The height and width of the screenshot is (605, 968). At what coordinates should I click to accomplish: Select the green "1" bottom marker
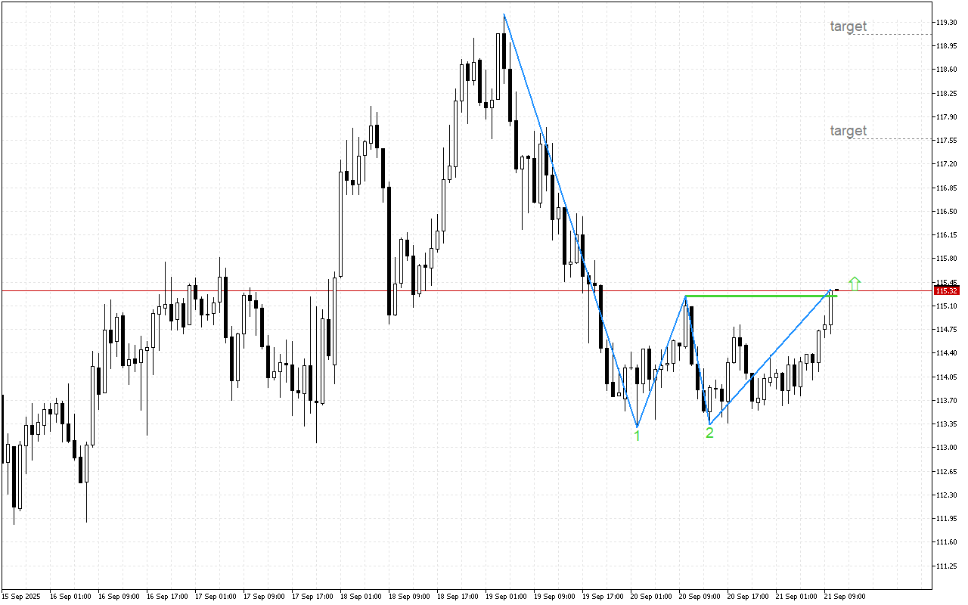pos(637,435)
